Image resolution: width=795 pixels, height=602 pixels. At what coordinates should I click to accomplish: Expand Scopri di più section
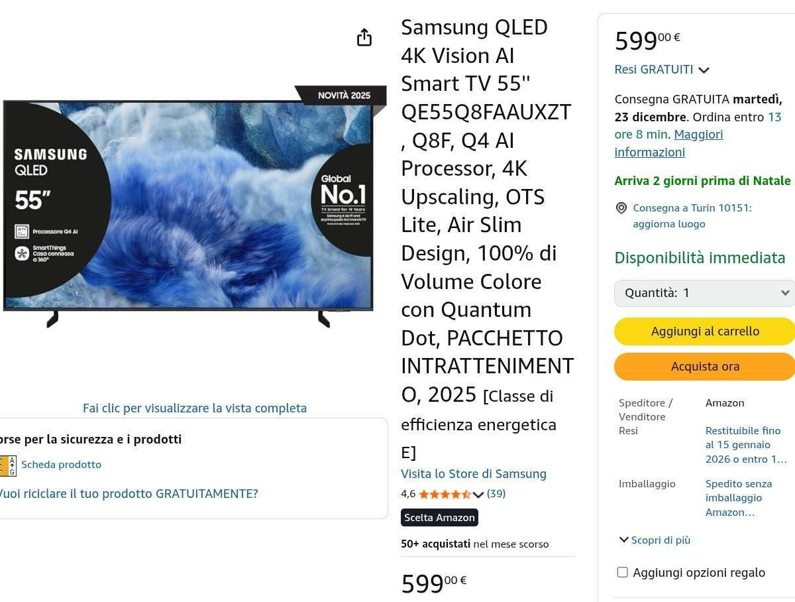[655, 540]
